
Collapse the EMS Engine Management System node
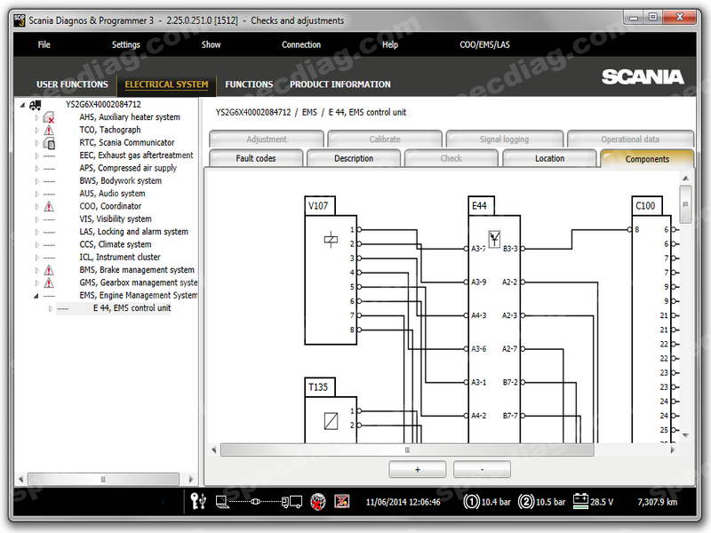point(36,296)
